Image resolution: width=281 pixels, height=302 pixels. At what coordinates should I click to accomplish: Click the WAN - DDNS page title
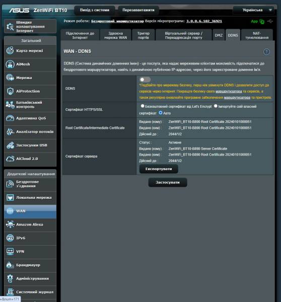click(77, 51)
